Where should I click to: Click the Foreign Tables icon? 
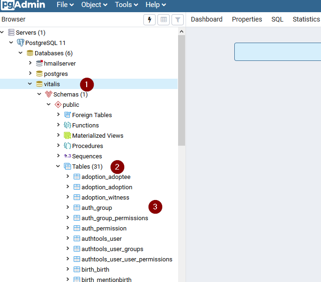[67, 115]
